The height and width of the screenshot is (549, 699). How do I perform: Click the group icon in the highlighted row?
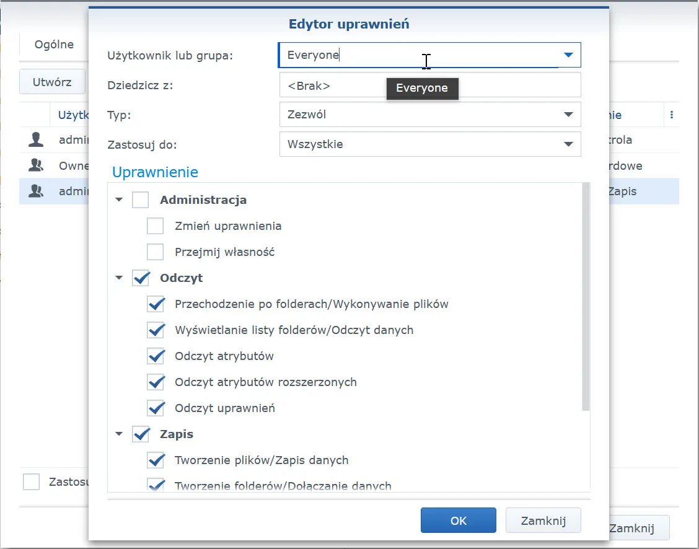coord(36,192)
